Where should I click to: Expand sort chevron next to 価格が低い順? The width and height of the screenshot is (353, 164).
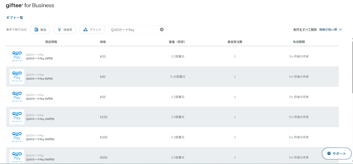pyautogui.click(x=340, y=29)
